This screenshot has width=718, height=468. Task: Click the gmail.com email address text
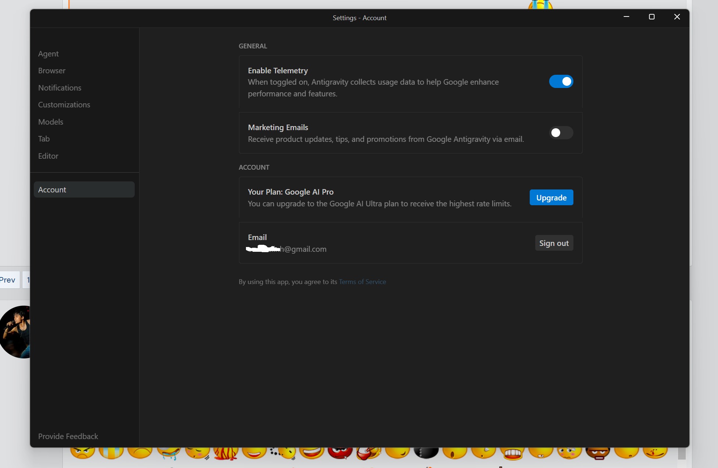[286, 249]
